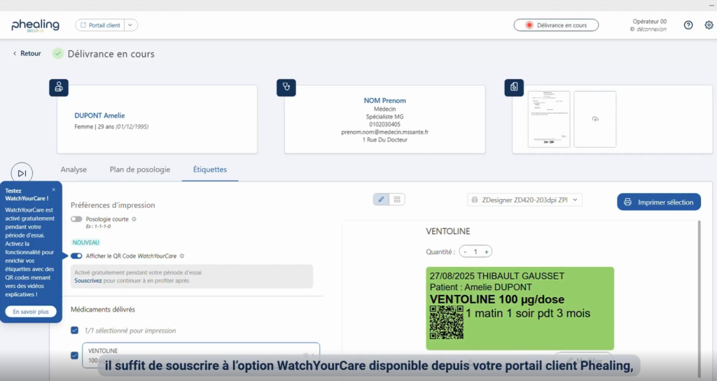Switch to grid view of labels

398,200
